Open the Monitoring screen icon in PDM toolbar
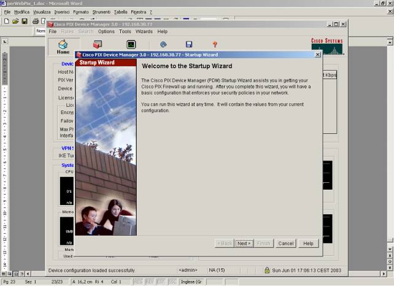The image size is (394, 286). click(131, 44)
